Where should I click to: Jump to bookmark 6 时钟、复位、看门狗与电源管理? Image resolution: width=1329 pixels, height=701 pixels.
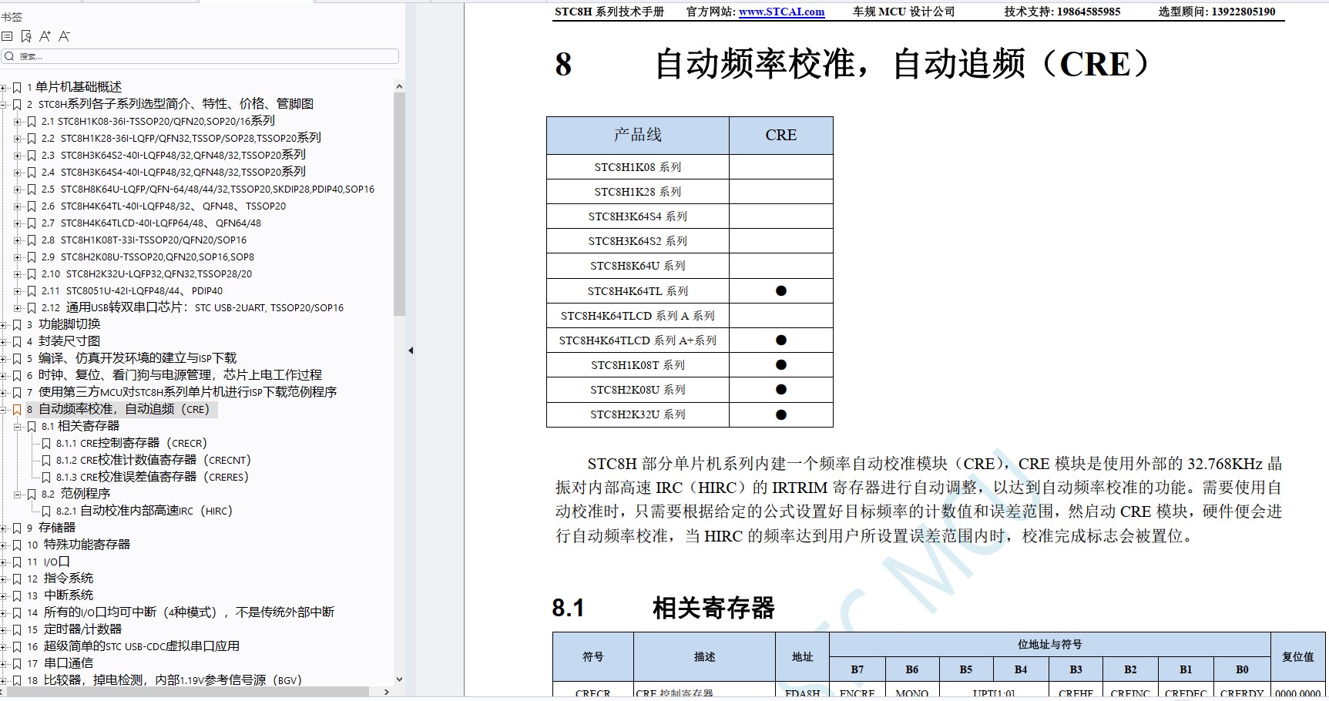tap(174, 375)
